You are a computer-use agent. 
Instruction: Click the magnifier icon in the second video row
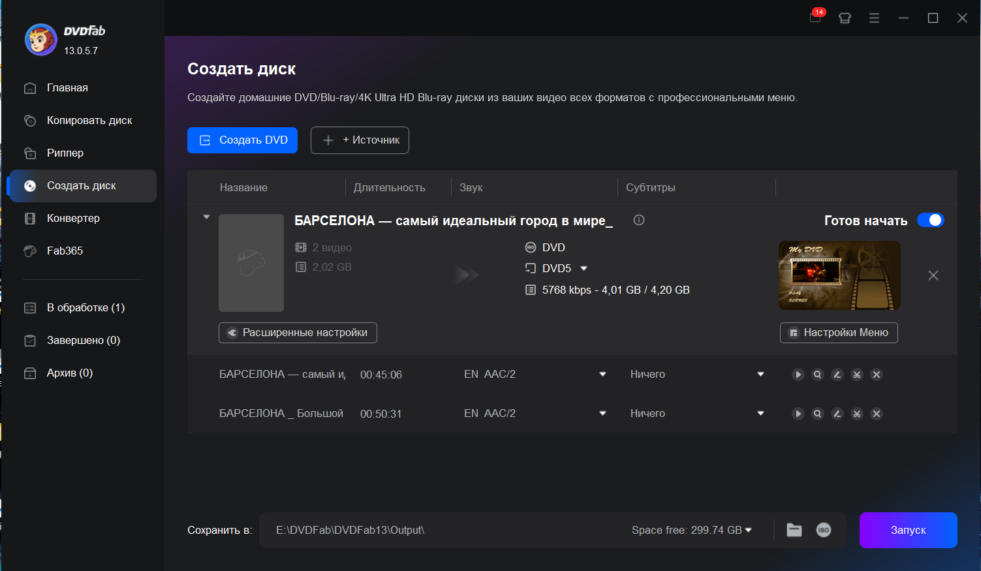[x=817, y=414]
